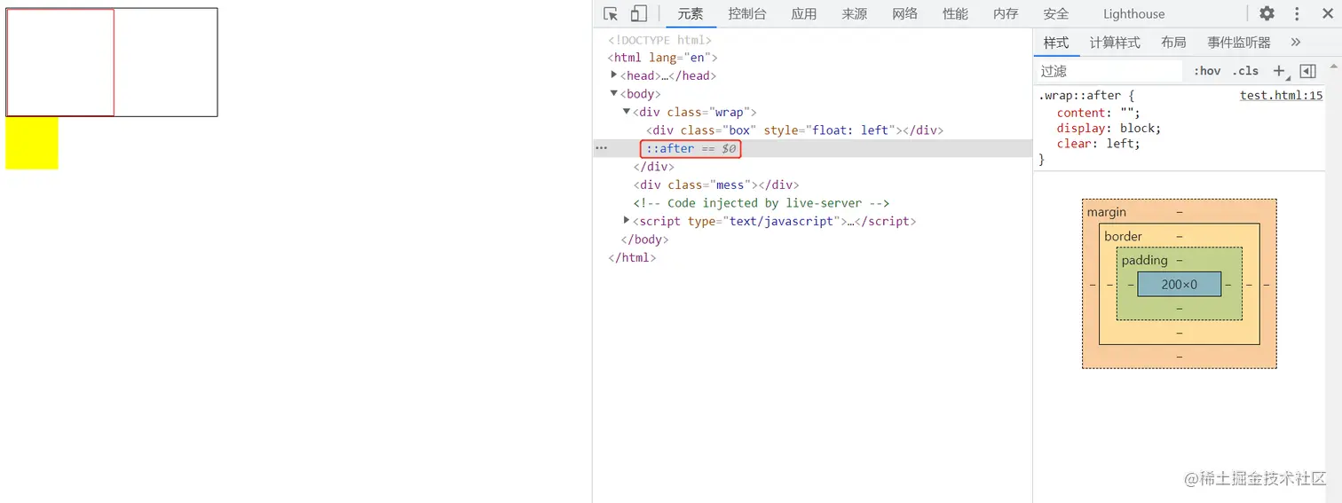Viewport: 1342px width, 503px height.
Task: Toggle the computed styles sidebar icon
Action: [1307, 71]
